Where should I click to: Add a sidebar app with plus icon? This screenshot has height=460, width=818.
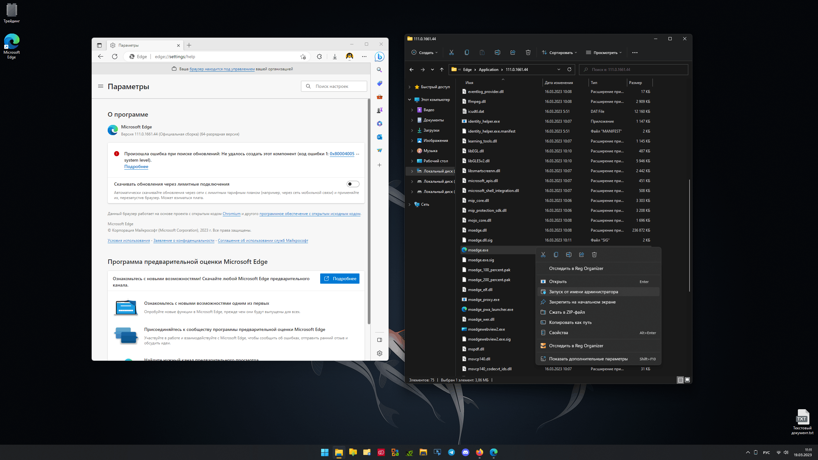coord(379,165)
